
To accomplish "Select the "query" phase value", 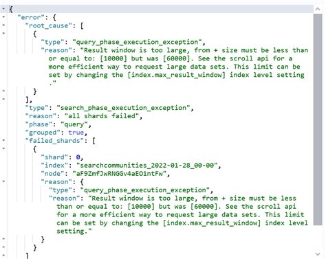I will (x=74, y=124).
